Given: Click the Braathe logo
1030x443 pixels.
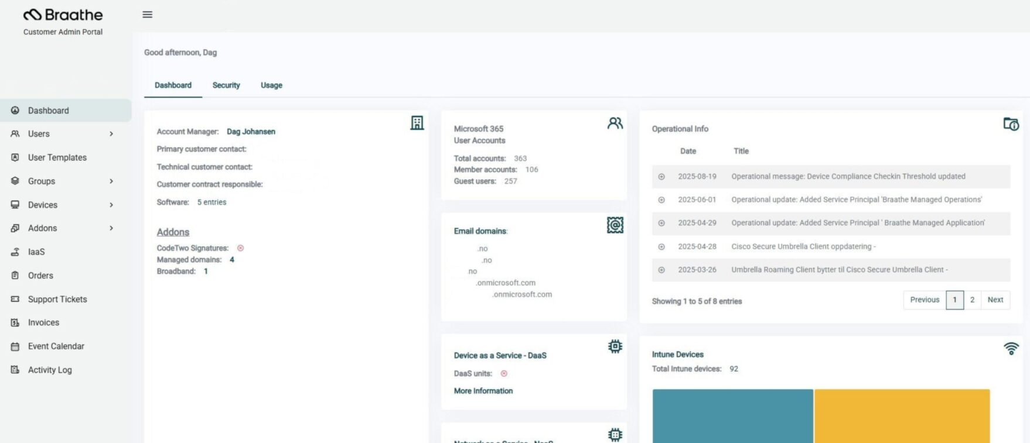Looking at the screenshot, I should (63, 15).
